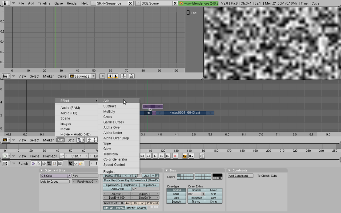The width and height of the screenshot is (341, 213).
Task: Open the Sequence display mode dropdown
Action: coord(82,76)
